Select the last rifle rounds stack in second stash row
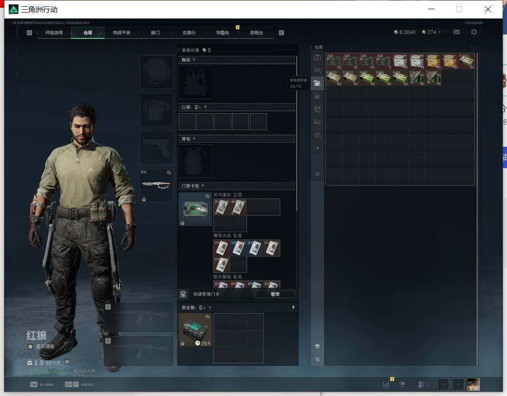This screenshot has width=507, height=396. [x=433, y=78]
